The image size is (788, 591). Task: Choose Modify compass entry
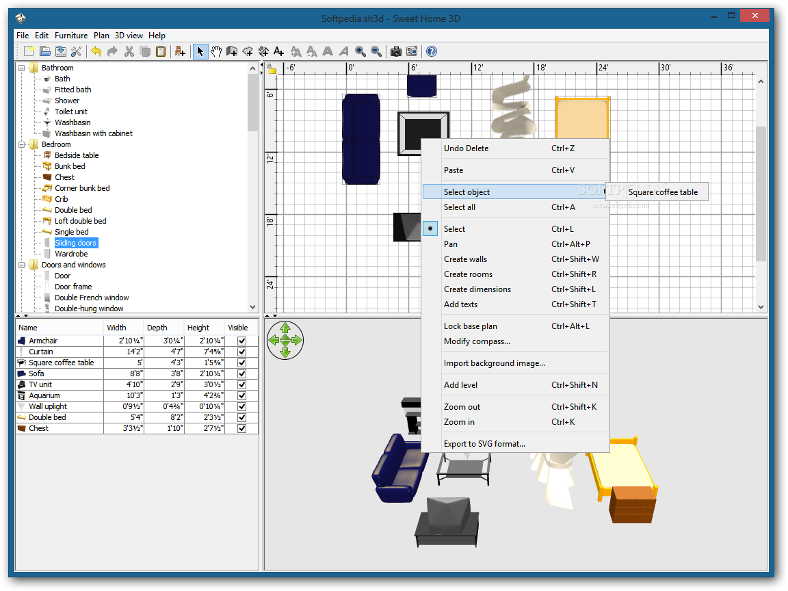(515, 341)
